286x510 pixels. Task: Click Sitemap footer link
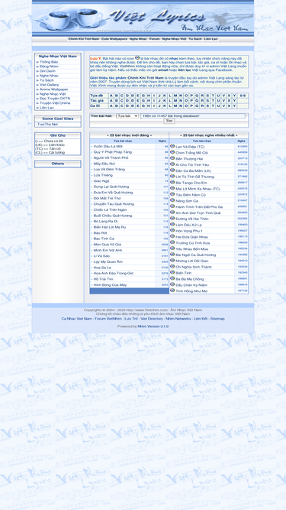217,319
